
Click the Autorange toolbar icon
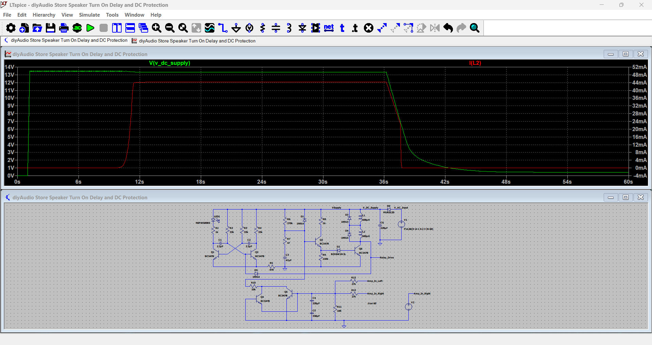pos(196,28)
